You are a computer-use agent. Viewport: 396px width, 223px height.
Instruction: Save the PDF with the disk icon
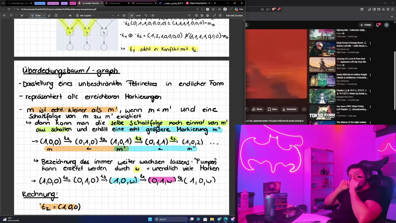(x=202, y=15)
